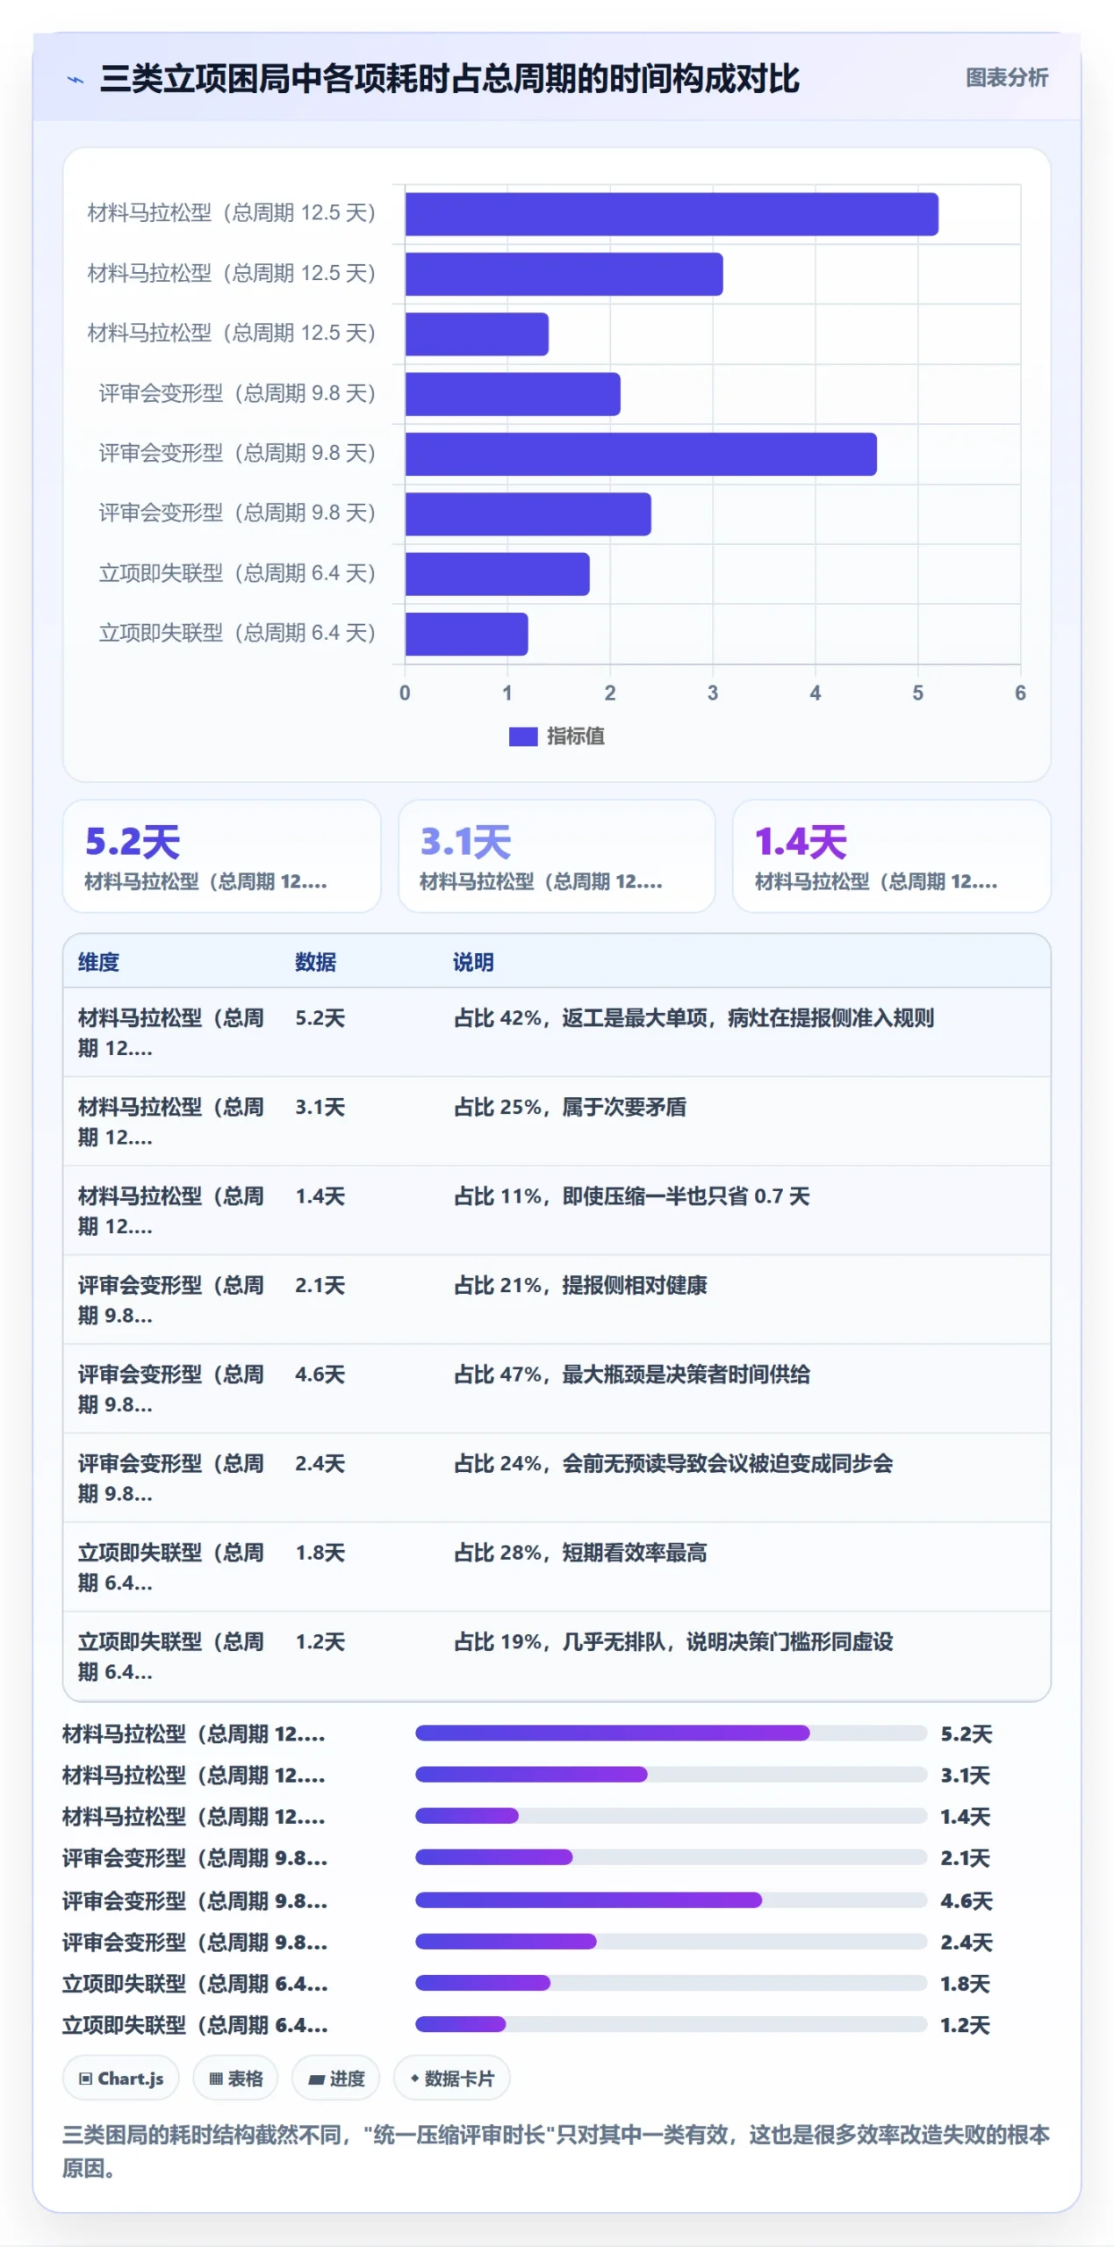Screen dimensions: 1114x2247
Task: Click the 2.4天 value in the table
Action: point(320,1464)
